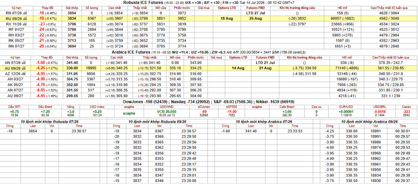Click the 52-week range 4562 / 3046

(x=389, y=18)
